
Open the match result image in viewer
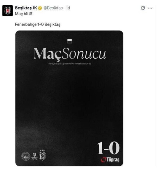(69, 98)
